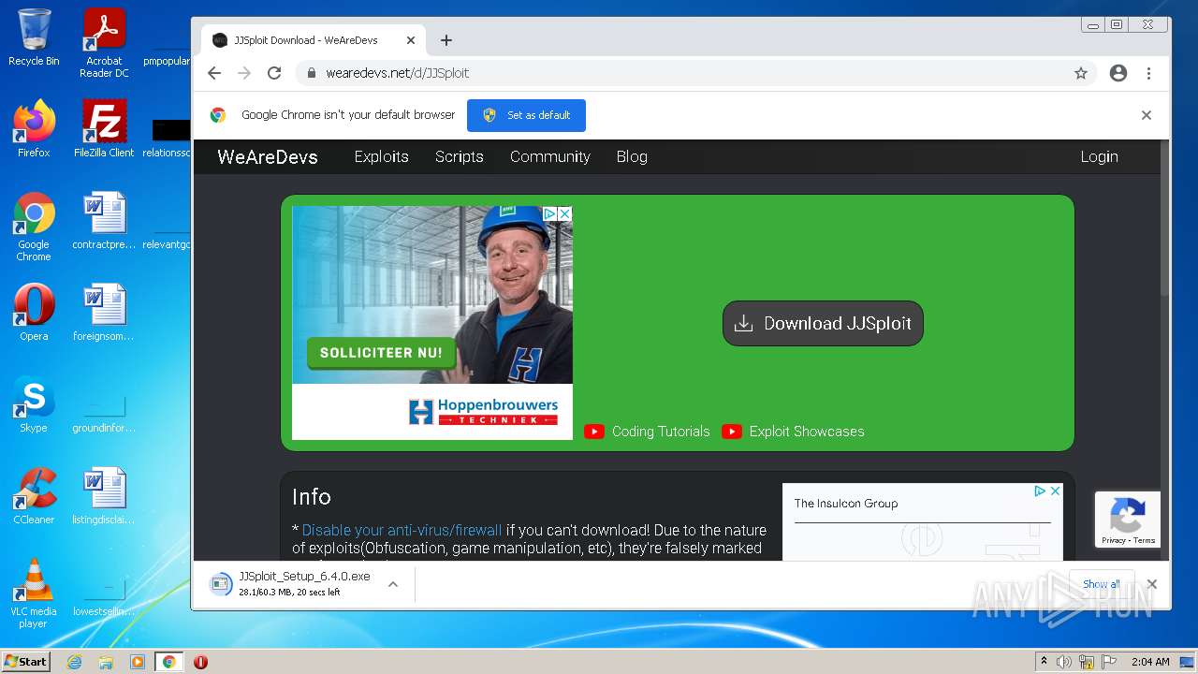1198x674 pixels.
Task: Open the Exploits menu item
Action: (381, 156)
